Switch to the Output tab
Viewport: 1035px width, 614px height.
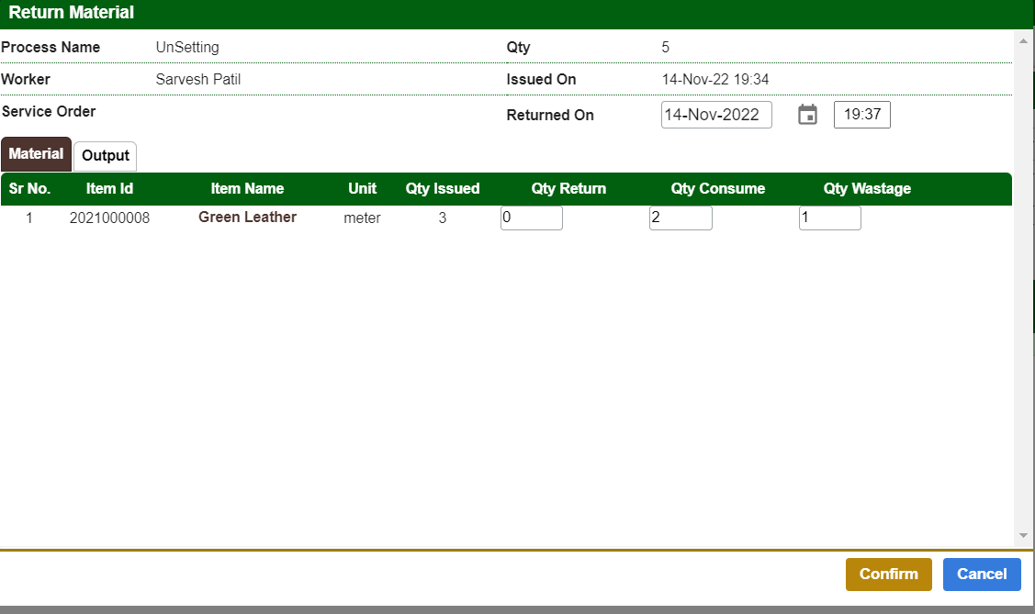[x=106, y=156]
